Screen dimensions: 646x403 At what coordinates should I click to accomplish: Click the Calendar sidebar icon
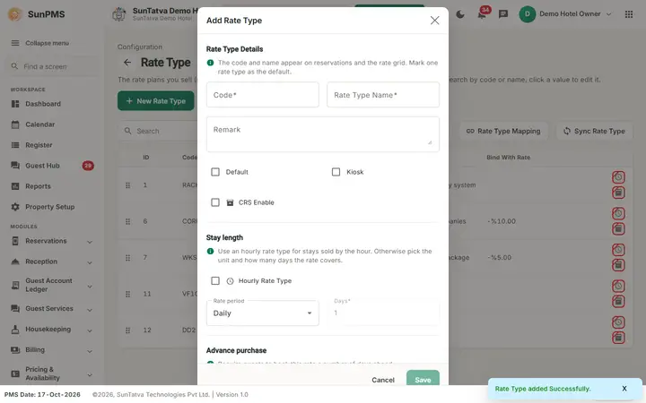tap(15, 124)
